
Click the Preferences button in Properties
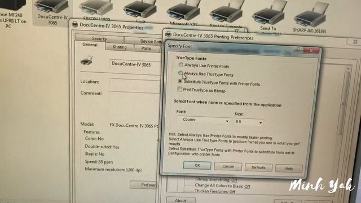144,185
